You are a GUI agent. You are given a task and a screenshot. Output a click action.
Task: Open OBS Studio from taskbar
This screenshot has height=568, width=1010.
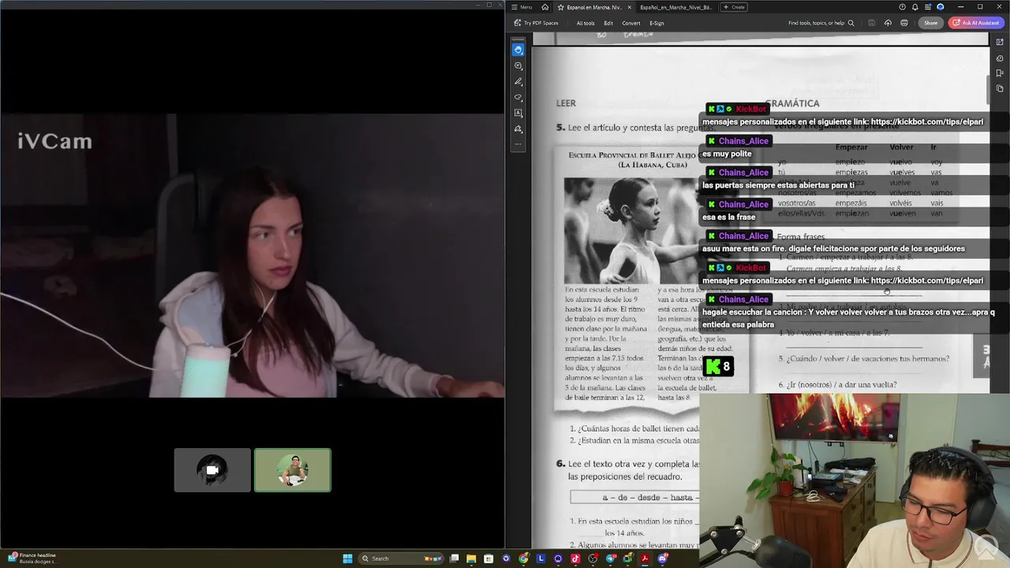click(x=593, y=559)
